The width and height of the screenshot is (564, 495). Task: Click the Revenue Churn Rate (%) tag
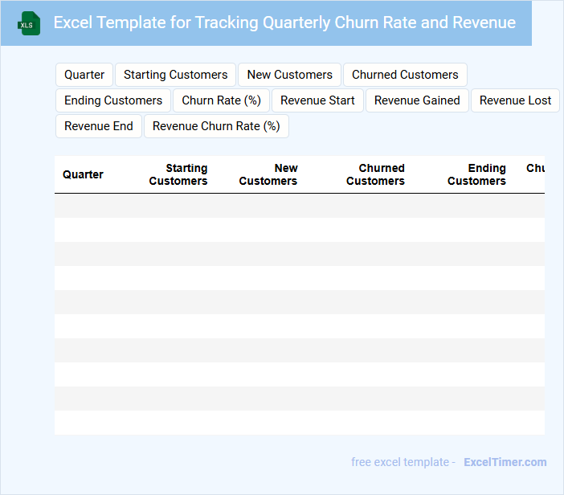tap(216, 126)
